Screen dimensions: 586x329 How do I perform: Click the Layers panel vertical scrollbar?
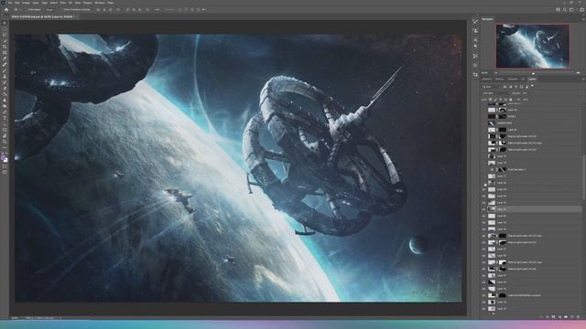pos(584,177)
